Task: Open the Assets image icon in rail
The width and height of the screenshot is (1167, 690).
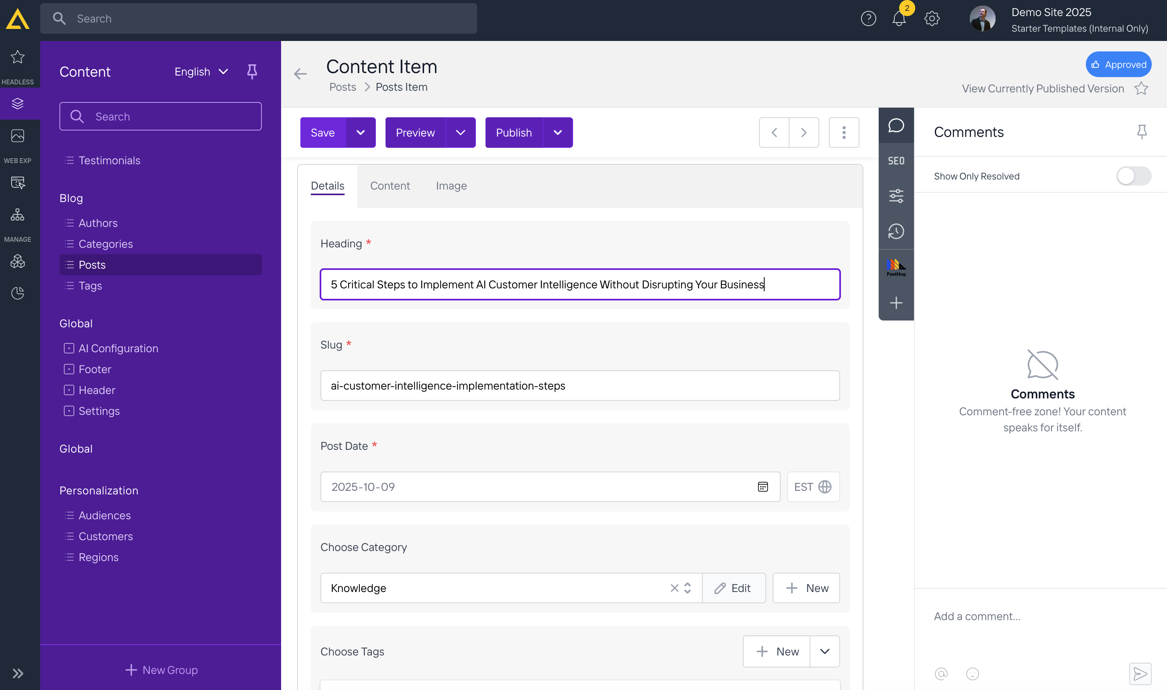Action: pyautogui.click(x=18, y=136)
